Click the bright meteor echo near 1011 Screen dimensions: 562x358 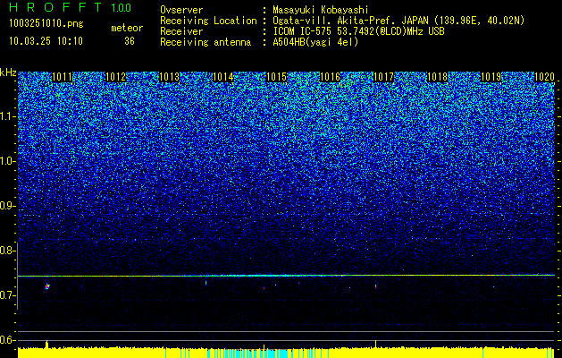pyautogui.click(x=47, y=286)
